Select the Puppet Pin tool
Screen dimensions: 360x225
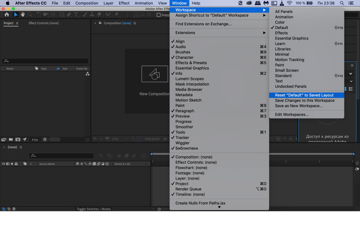tap(117, 14)
